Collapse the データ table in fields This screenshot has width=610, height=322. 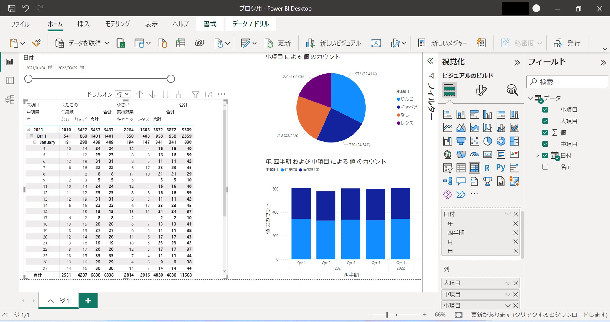pos(530,98)
